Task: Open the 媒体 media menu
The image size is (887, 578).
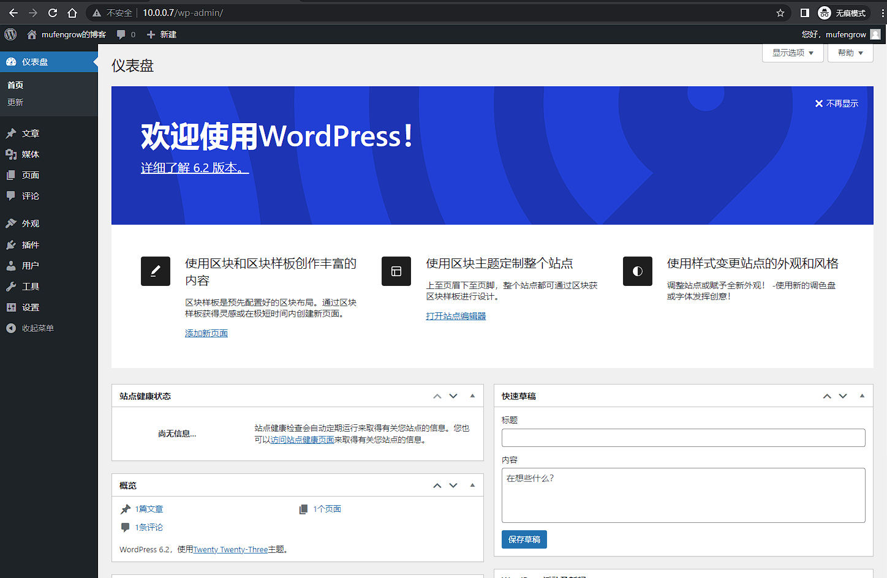Action: click(49, 154)
